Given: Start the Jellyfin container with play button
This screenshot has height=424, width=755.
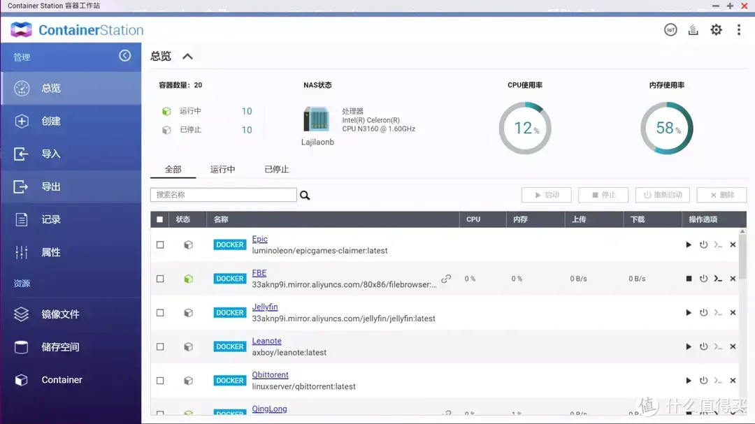Looking at the screenshot, I should 688,312.
